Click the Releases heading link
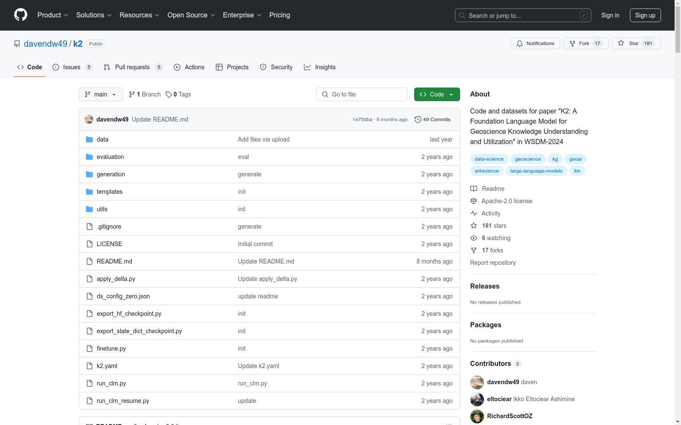The image size is (681, 425). coord(485,286)
